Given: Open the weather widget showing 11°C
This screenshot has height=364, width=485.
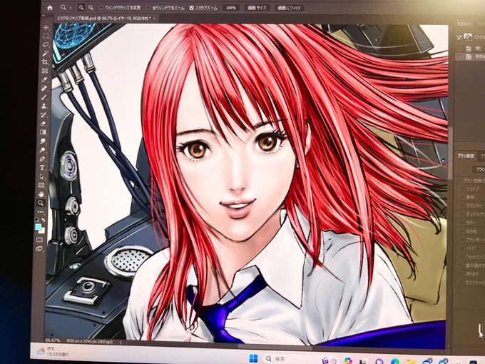Looking at the screenshot, I should coord(53,351).
